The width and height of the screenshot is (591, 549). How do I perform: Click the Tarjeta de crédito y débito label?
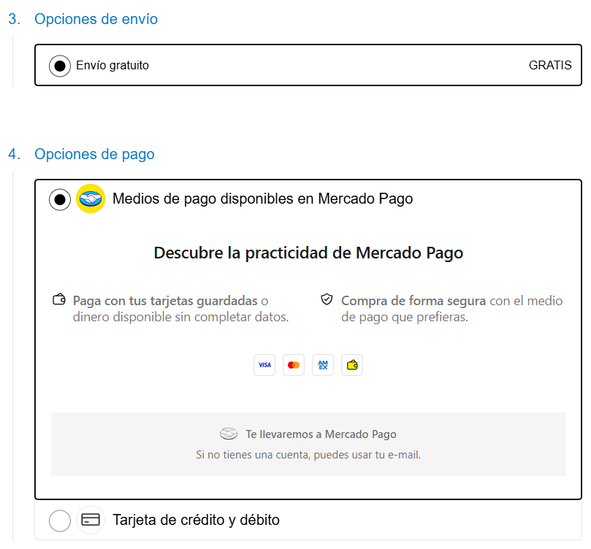(x=196, y=521)
